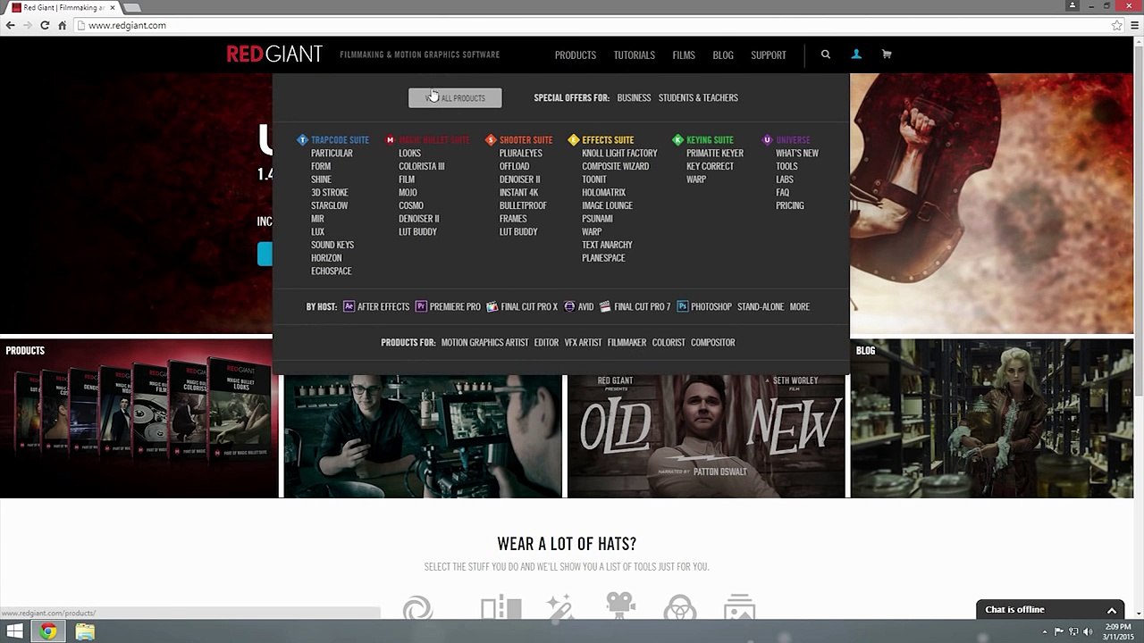Open the Tutorials menu item
1144x643 pixels.
tap(635, 55)
